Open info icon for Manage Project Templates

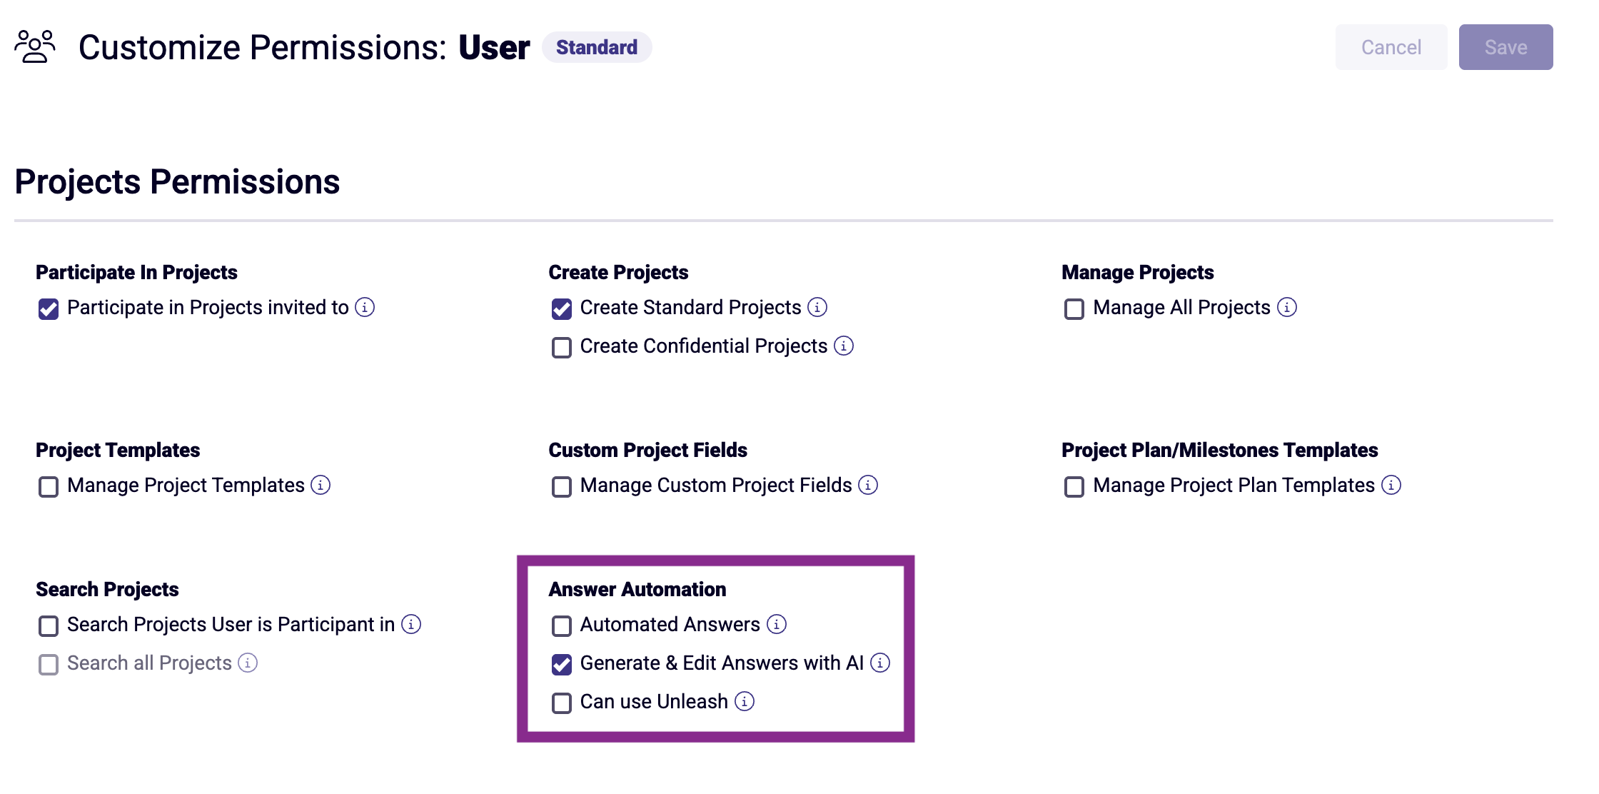321,485
